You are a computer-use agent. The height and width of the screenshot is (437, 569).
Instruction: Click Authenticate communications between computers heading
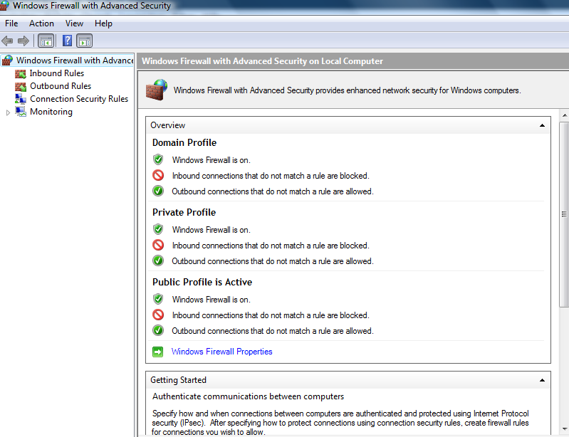tap(248, 396)
